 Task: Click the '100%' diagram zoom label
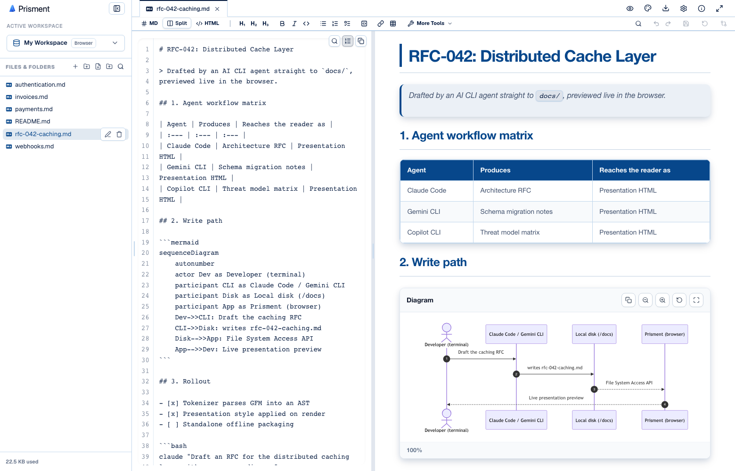pos(414,450)
